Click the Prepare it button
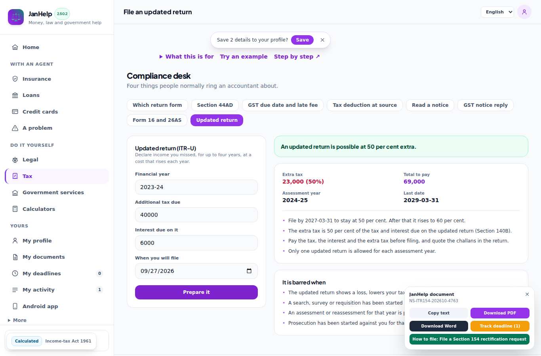Image resolution: width=541 pixels, height=356 pixels. [196, 292]
